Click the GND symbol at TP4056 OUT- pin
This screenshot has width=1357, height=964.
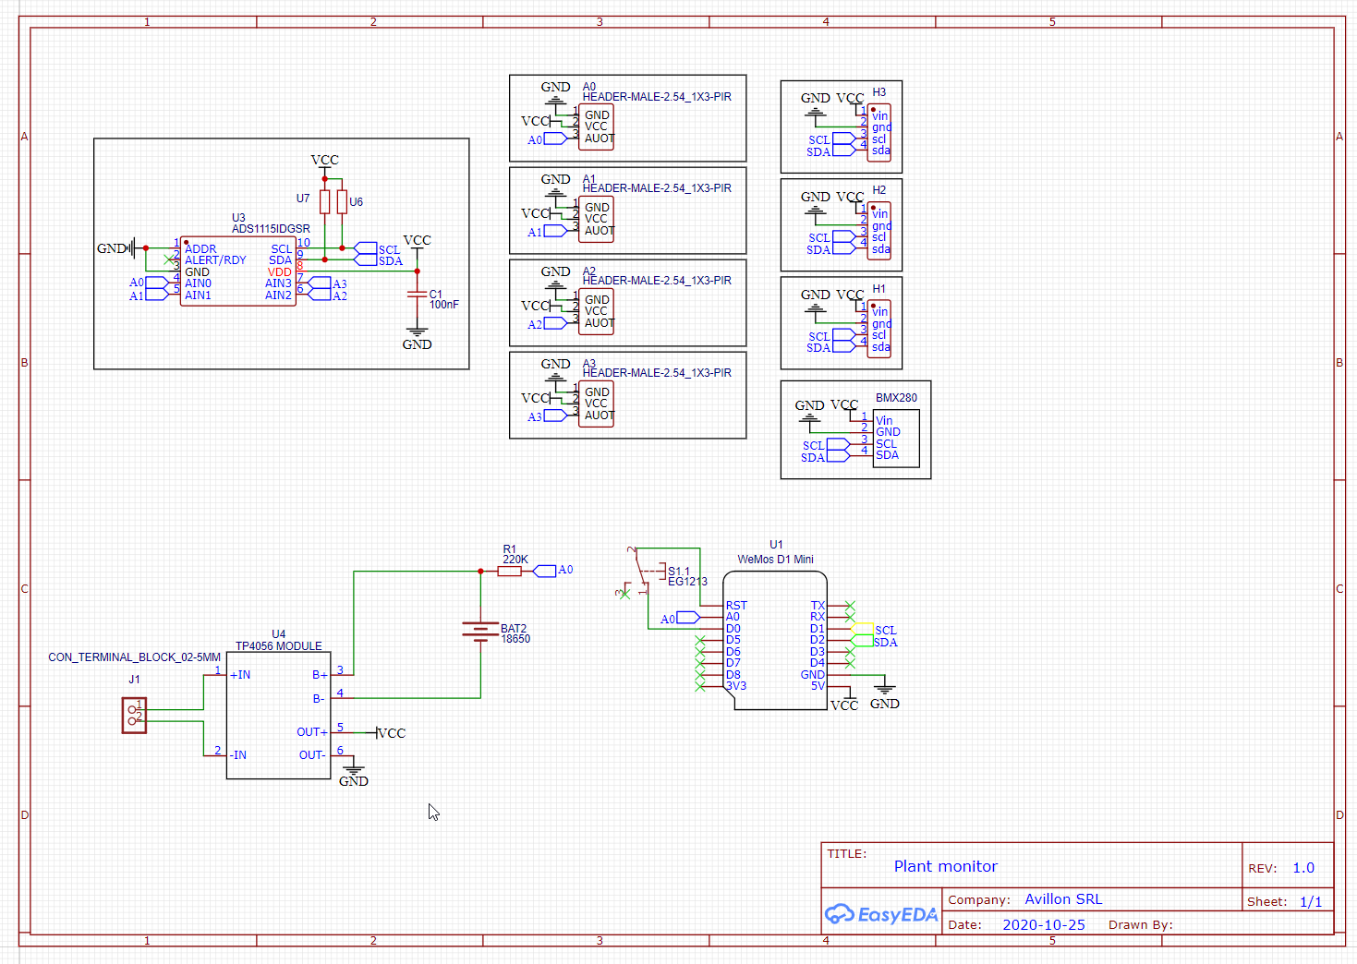point(353,776)
